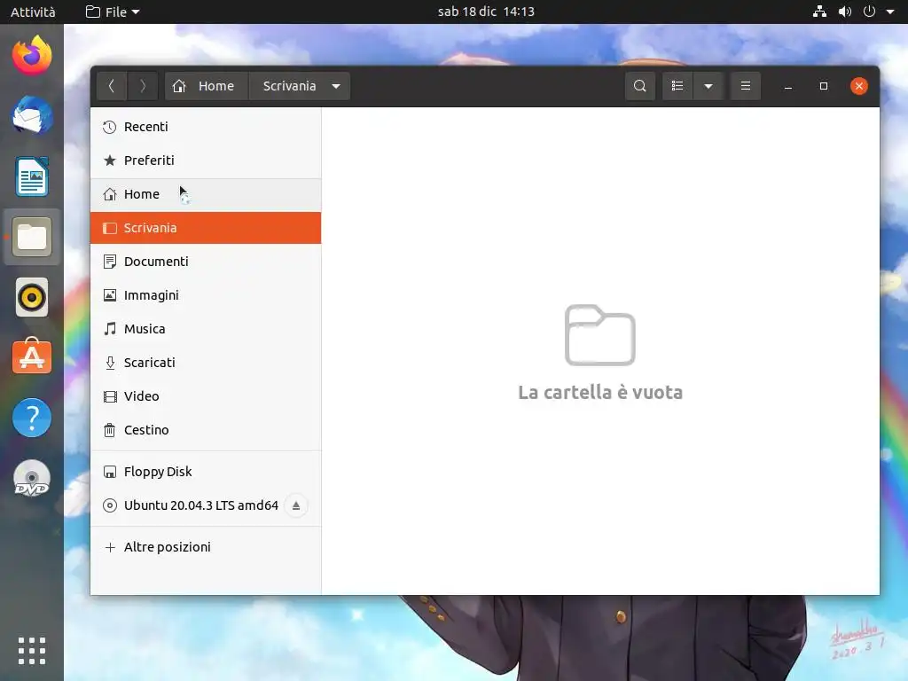Open the Help icon in dock
This screenshot has width=908, height=681.
click(x=32, y=418)
